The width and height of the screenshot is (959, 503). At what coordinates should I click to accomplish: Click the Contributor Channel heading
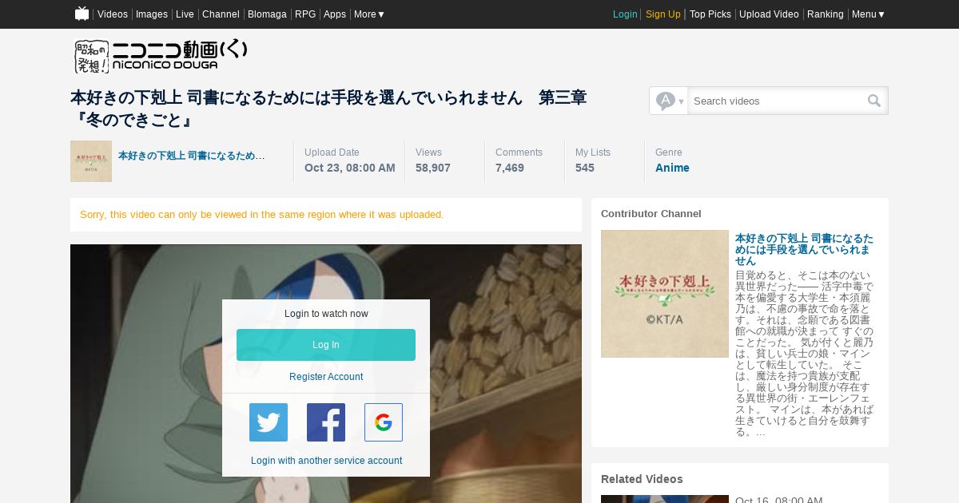tap(651, 214)
